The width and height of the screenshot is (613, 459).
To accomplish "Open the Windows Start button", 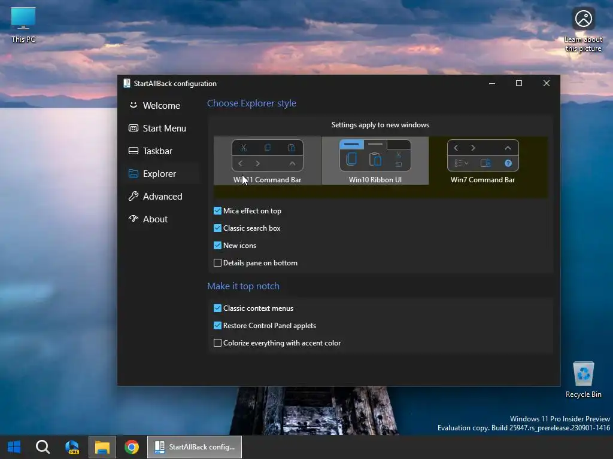I will [14, 447].
